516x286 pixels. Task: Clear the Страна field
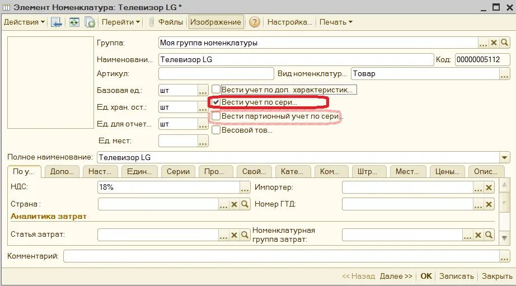click(234, 204)
